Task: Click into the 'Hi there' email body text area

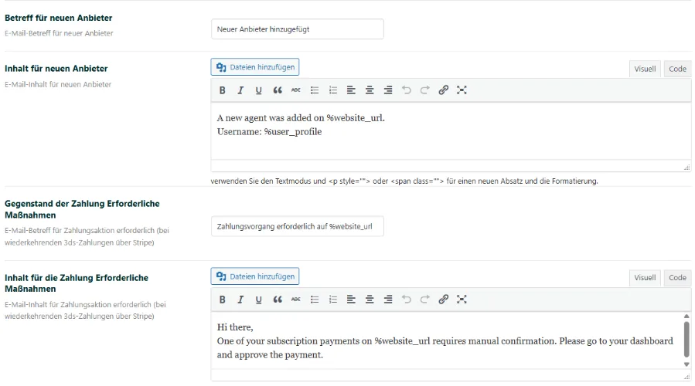Action: pos(446,341)
